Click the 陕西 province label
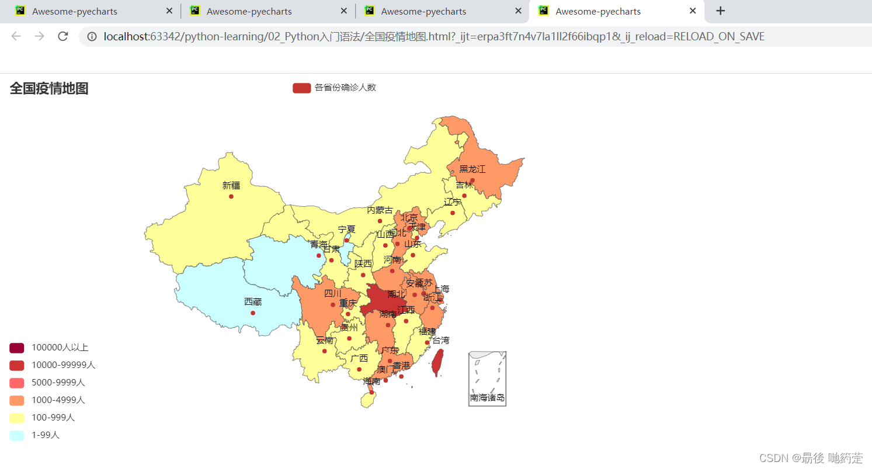 coord(363,264)
